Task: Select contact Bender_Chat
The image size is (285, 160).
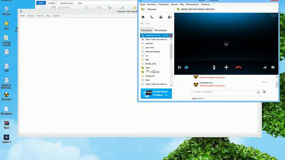Action: pos(151,64)
